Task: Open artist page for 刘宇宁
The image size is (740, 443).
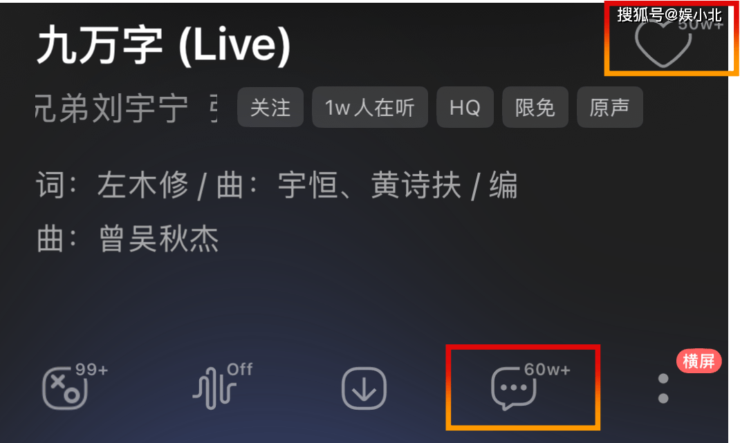Action: tap(140, 108)
